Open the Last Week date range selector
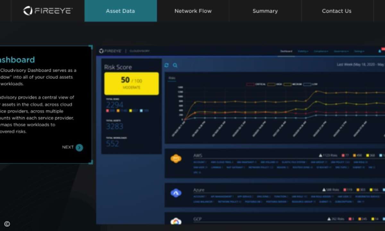Viewport: 385px width, 231px height. [361, 64]
